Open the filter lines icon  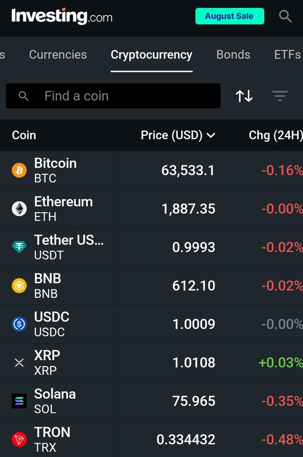pyautogui.click(x=280, y=96)
